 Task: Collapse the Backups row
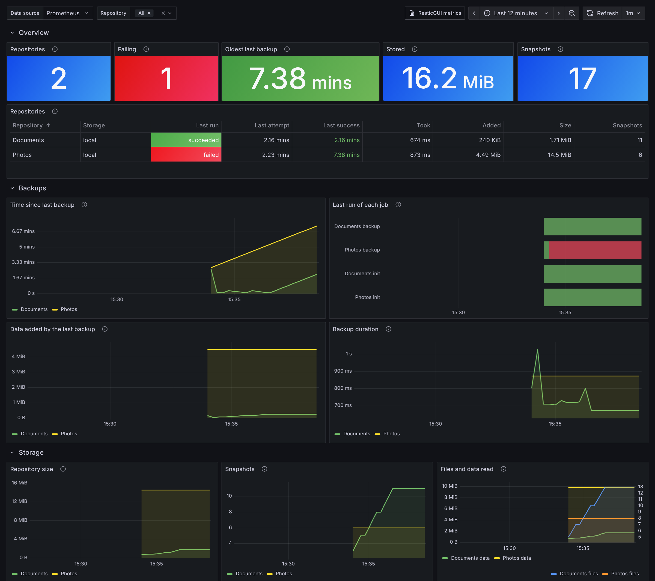tap(12, 188)
